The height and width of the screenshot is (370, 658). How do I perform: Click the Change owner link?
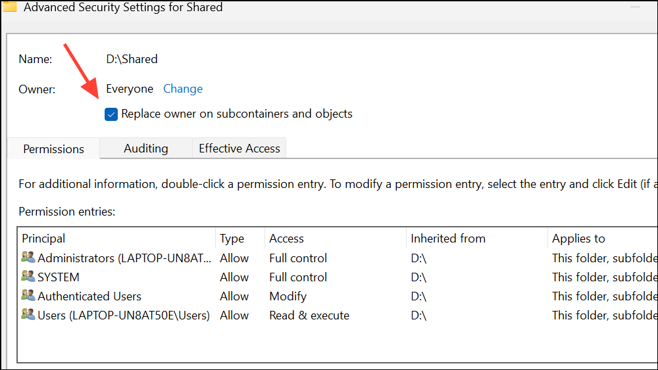click(183, 89)
